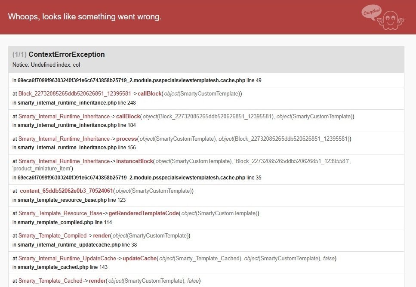Click the smarty_template_resource_base.php line 123 file reference
This screenshot has width=416, height=287.
69,200
